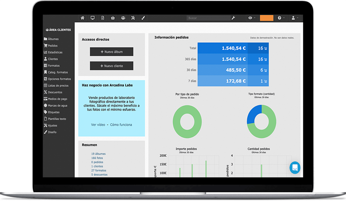Select the wrench icon beside search field
Screen dimensions: 346x201
233,18
